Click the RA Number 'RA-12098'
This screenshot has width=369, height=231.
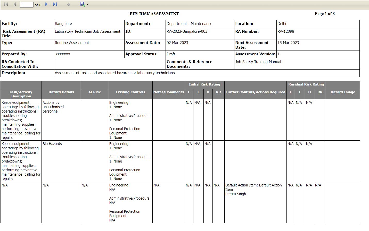[x=286, y=31]
